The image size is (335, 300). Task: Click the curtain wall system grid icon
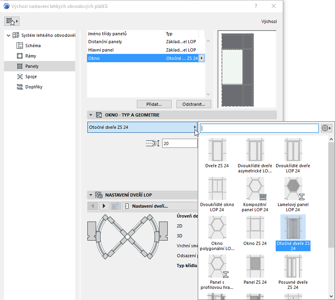point(16,35)
